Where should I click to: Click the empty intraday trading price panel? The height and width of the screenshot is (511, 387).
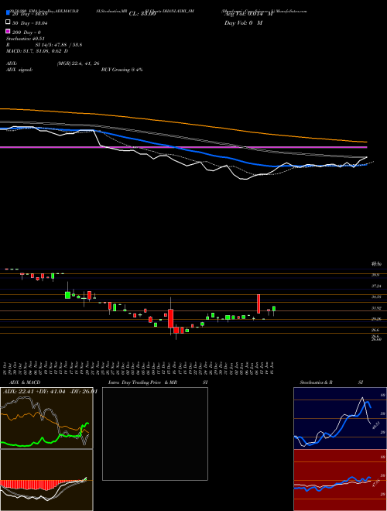pos(155,434)
